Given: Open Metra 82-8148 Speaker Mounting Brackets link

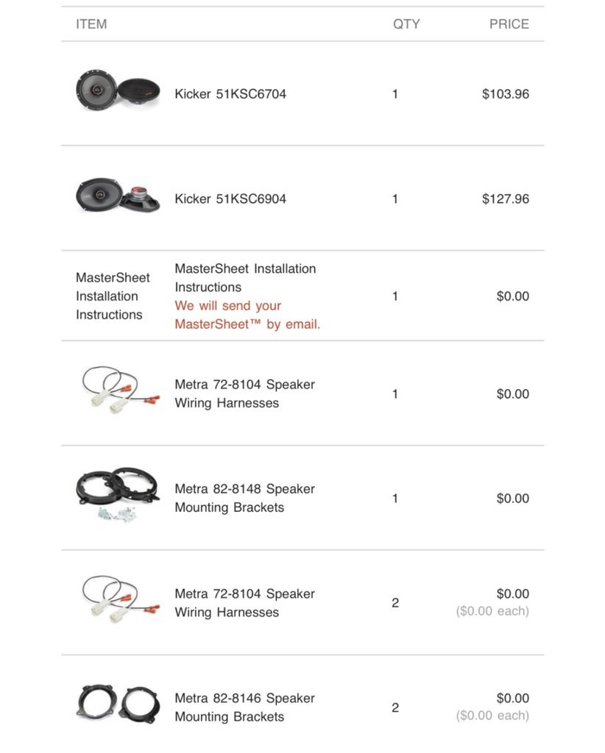Looking at the screenshot, I should [244, 498].
